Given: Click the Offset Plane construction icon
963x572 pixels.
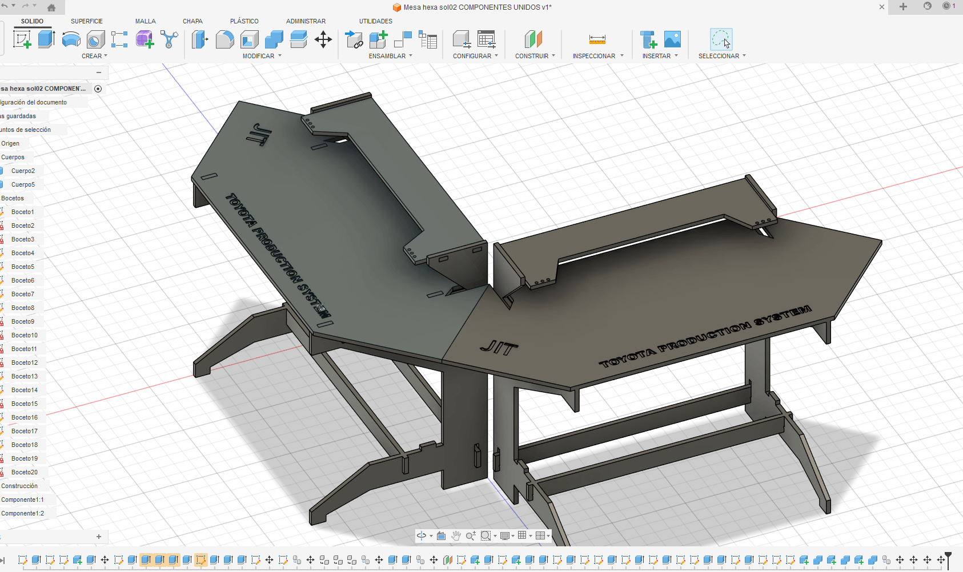Looking at the screenshot, I should tap(533, 39).
